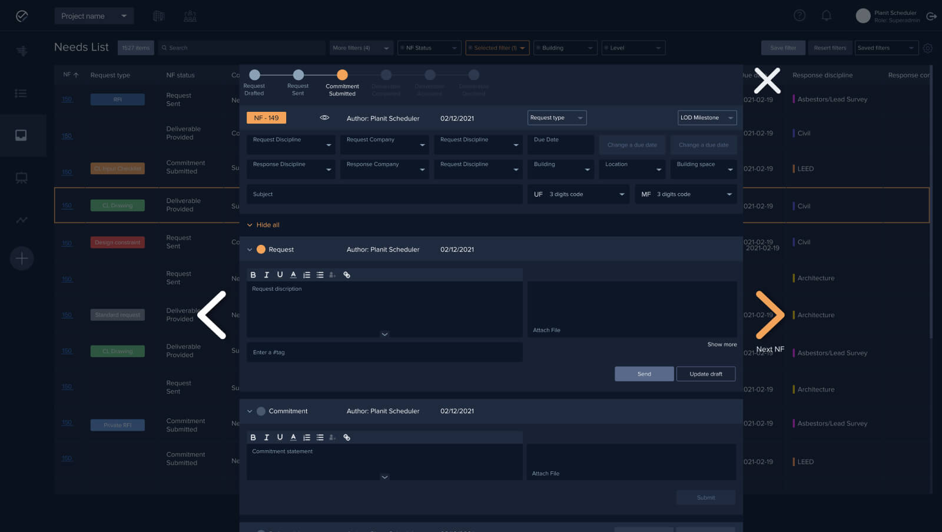Screen dimensions: 942x532
Task: Click the help question mark icon
Action: [799, 16]
